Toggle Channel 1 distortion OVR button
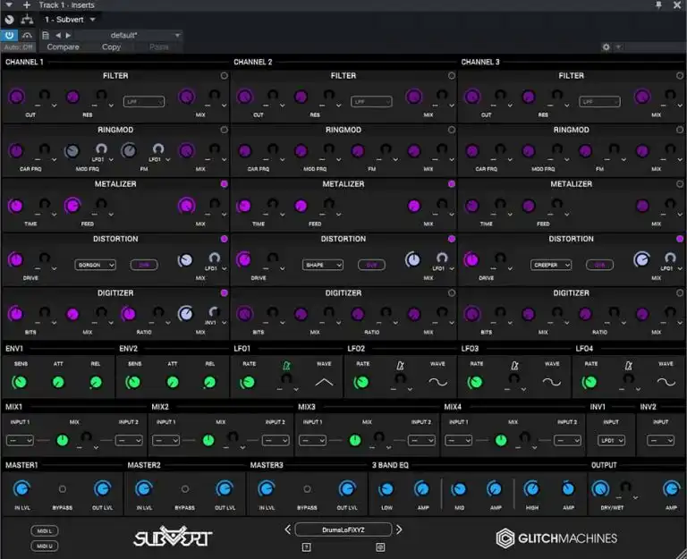The height and width of the screenshot is (559, 687). pos(144,265)
